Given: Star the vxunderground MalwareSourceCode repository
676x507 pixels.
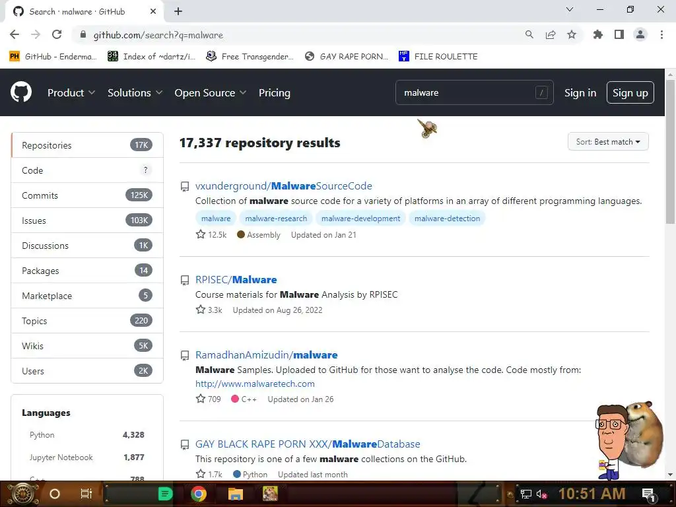Looking at the screenshot, I should 201,234.
